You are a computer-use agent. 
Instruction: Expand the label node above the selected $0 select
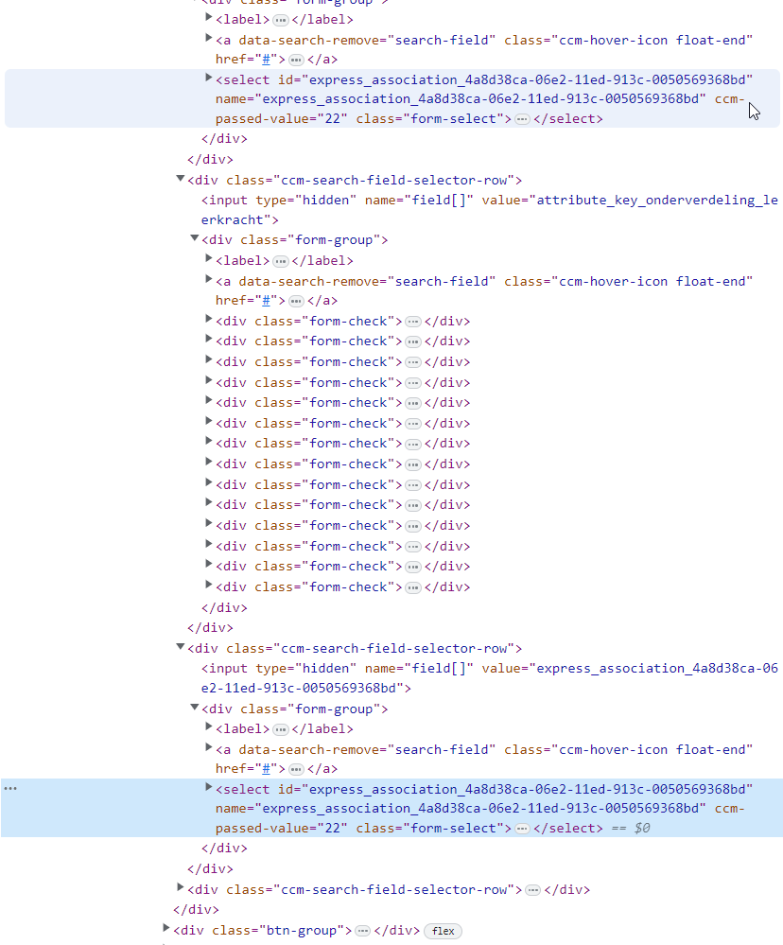click(x=208, y=726)
